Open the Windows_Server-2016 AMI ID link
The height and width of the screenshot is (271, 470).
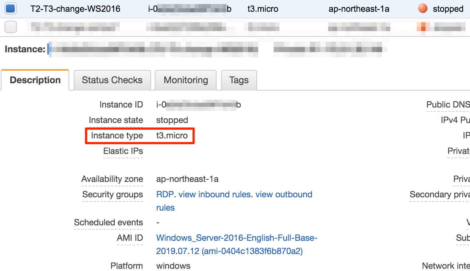click(x=236, y=238)
